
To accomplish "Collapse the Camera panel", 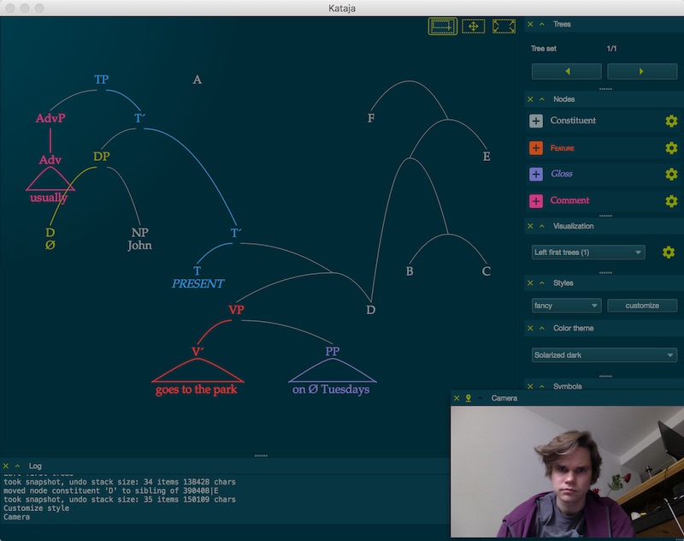I will pos(480,398).
